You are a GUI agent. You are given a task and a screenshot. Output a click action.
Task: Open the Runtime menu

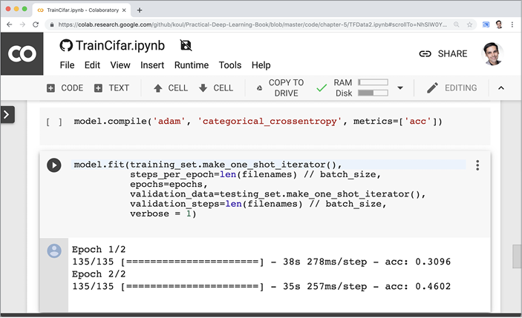coord(192,65)
